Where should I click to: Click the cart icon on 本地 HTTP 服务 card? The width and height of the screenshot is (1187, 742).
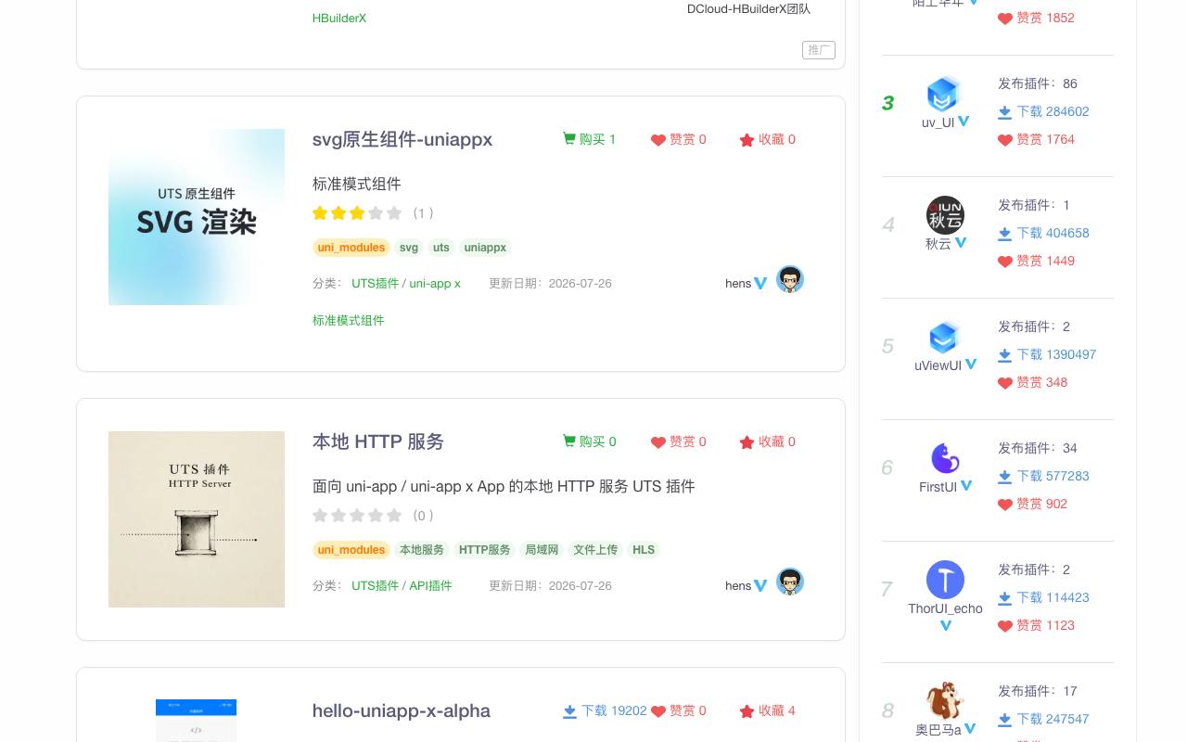coord(569,441)
